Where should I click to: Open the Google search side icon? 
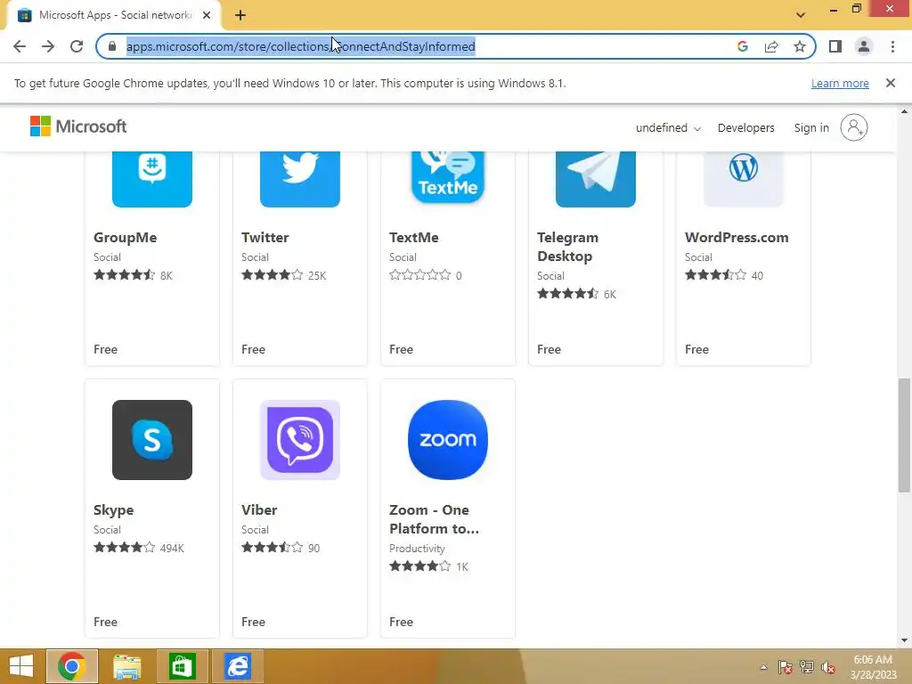pyautogui.click(x=742, y=46)
